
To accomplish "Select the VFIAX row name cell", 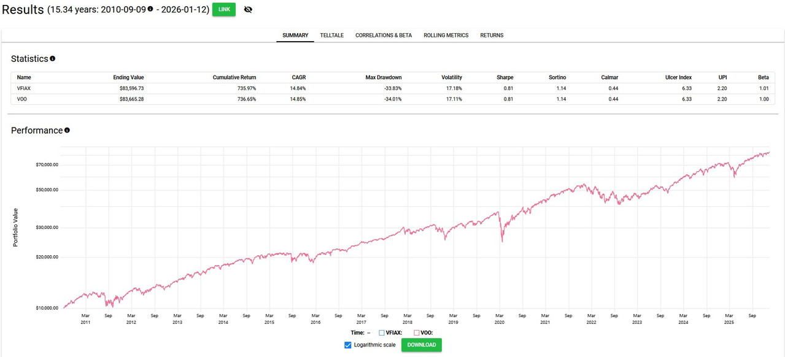I will pos(24,88).
